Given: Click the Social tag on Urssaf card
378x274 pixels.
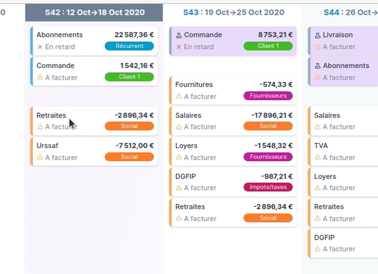Looking at the screenshot, I should coord(129,157).
